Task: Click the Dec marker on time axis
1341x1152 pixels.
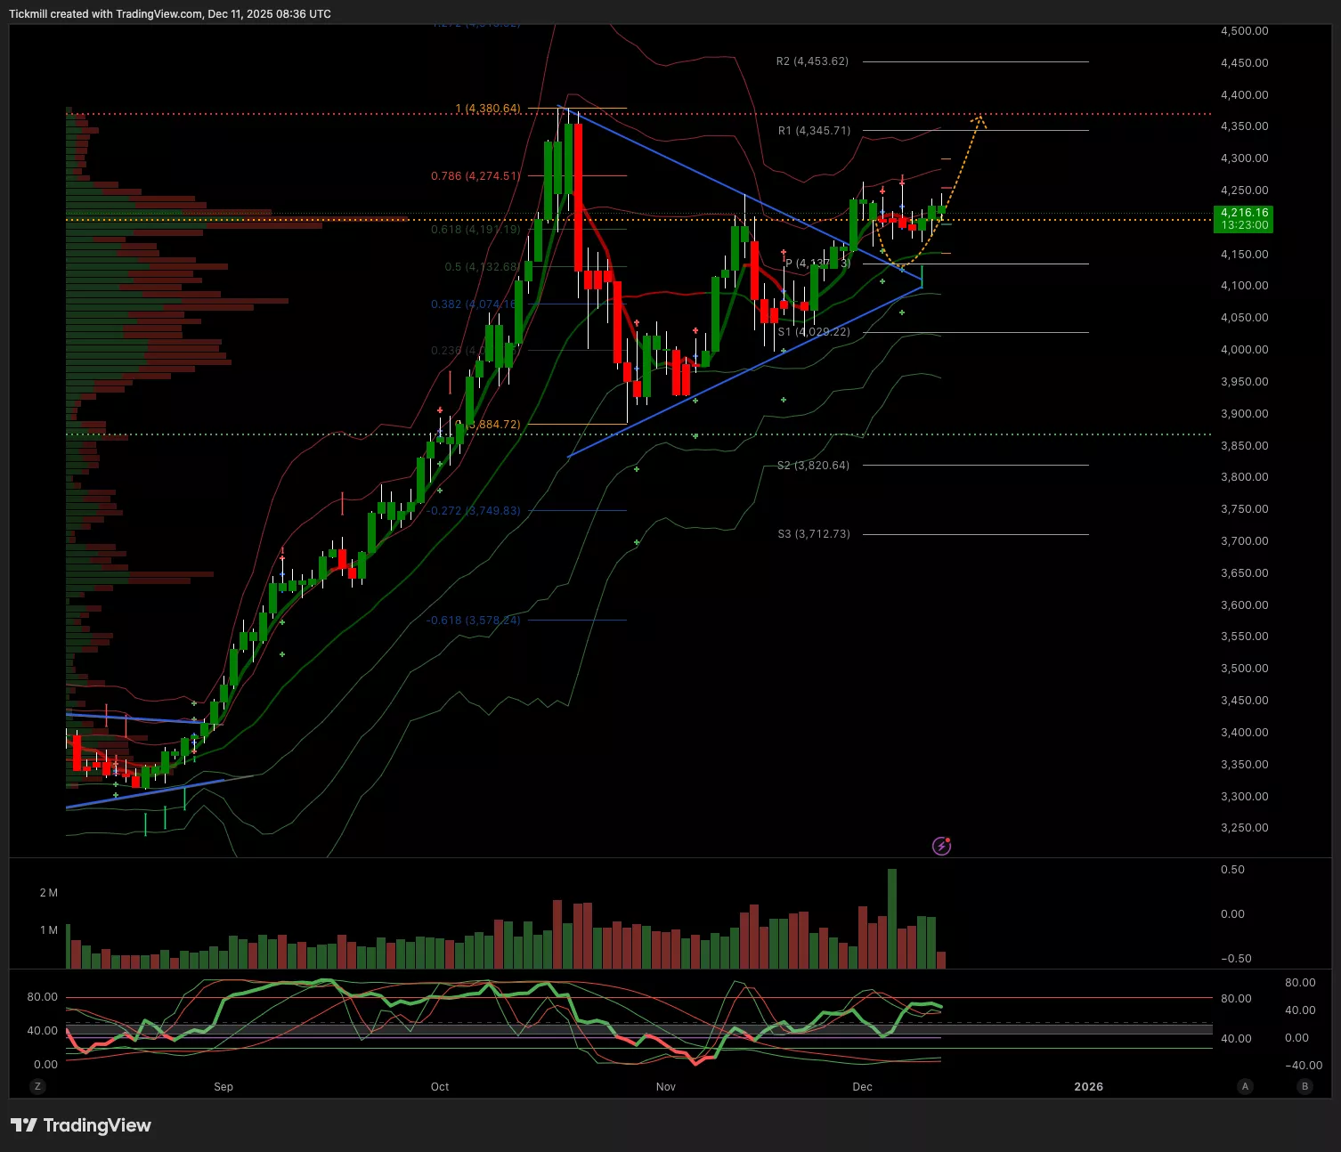Action: (x=862, y=1086)
